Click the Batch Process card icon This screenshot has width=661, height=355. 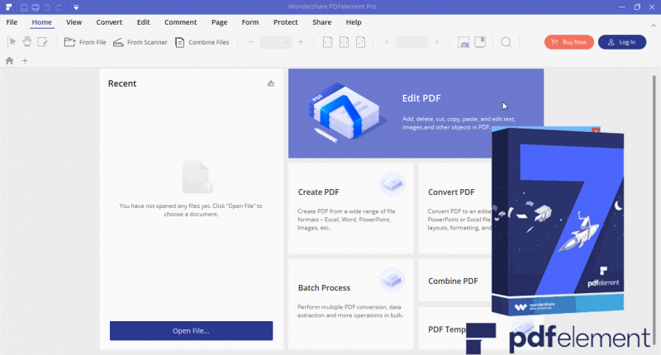point(392,280)
